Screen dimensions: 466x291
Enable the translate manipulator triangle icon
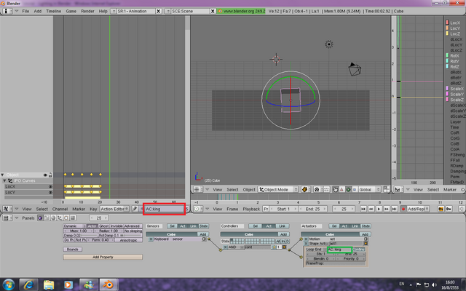[341, 189]
